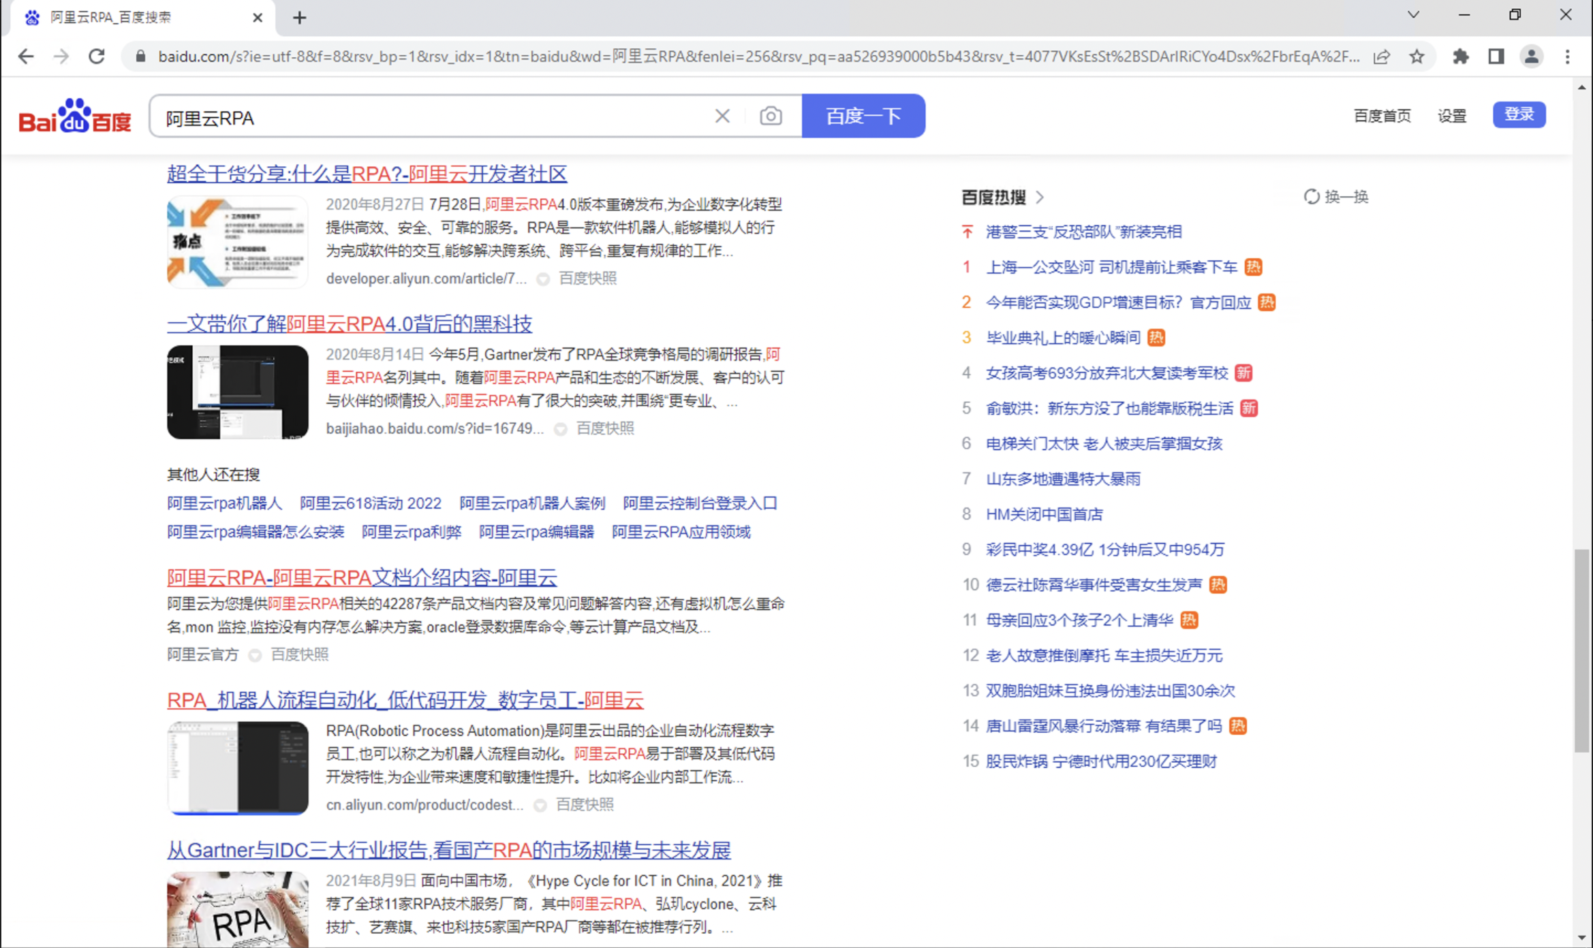Open hot search 彩民中奖4.39亿
This screenshot has height=948, width=1593.
1105,550
